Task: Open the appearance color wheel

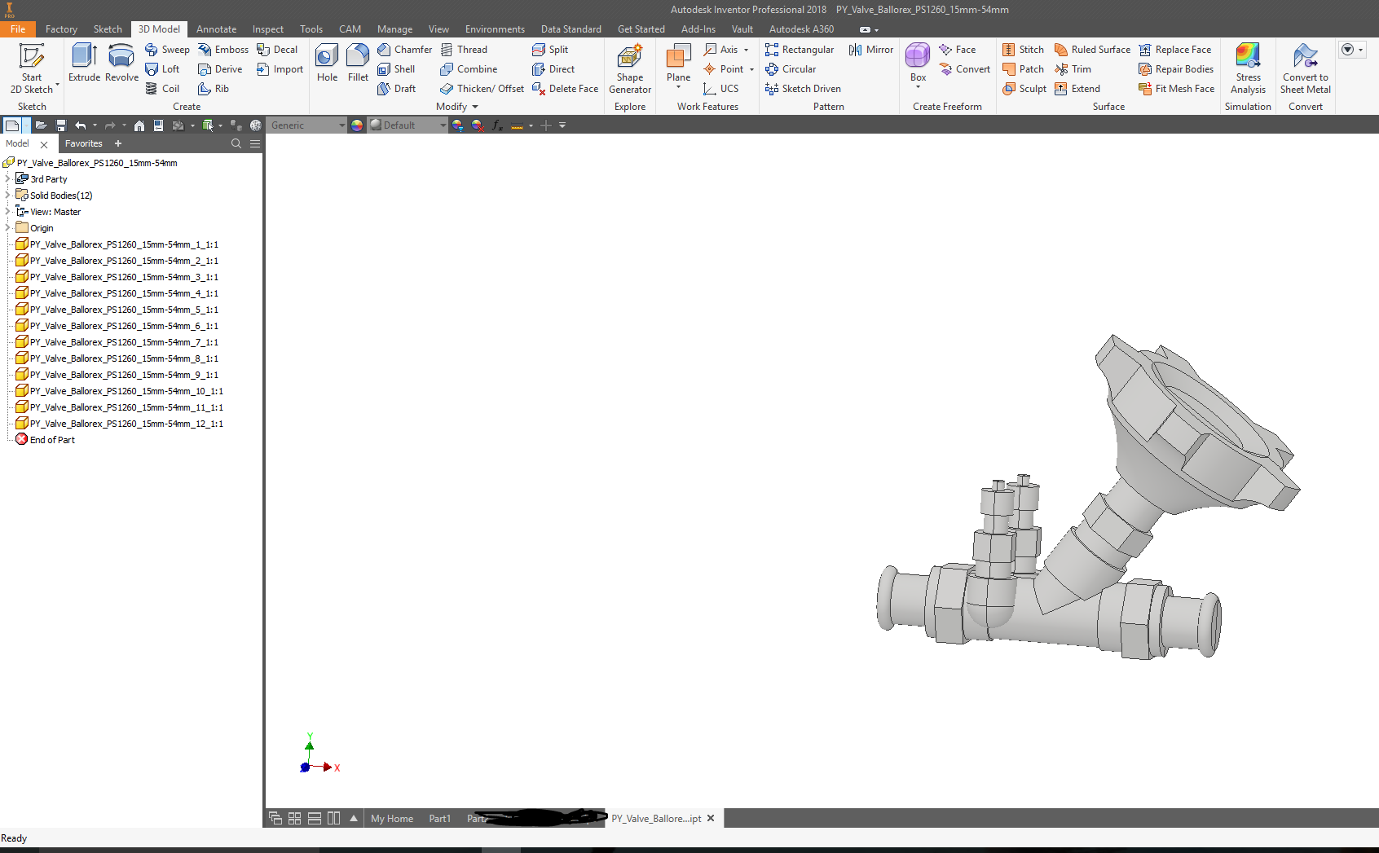Action: [x=357, y=125]
